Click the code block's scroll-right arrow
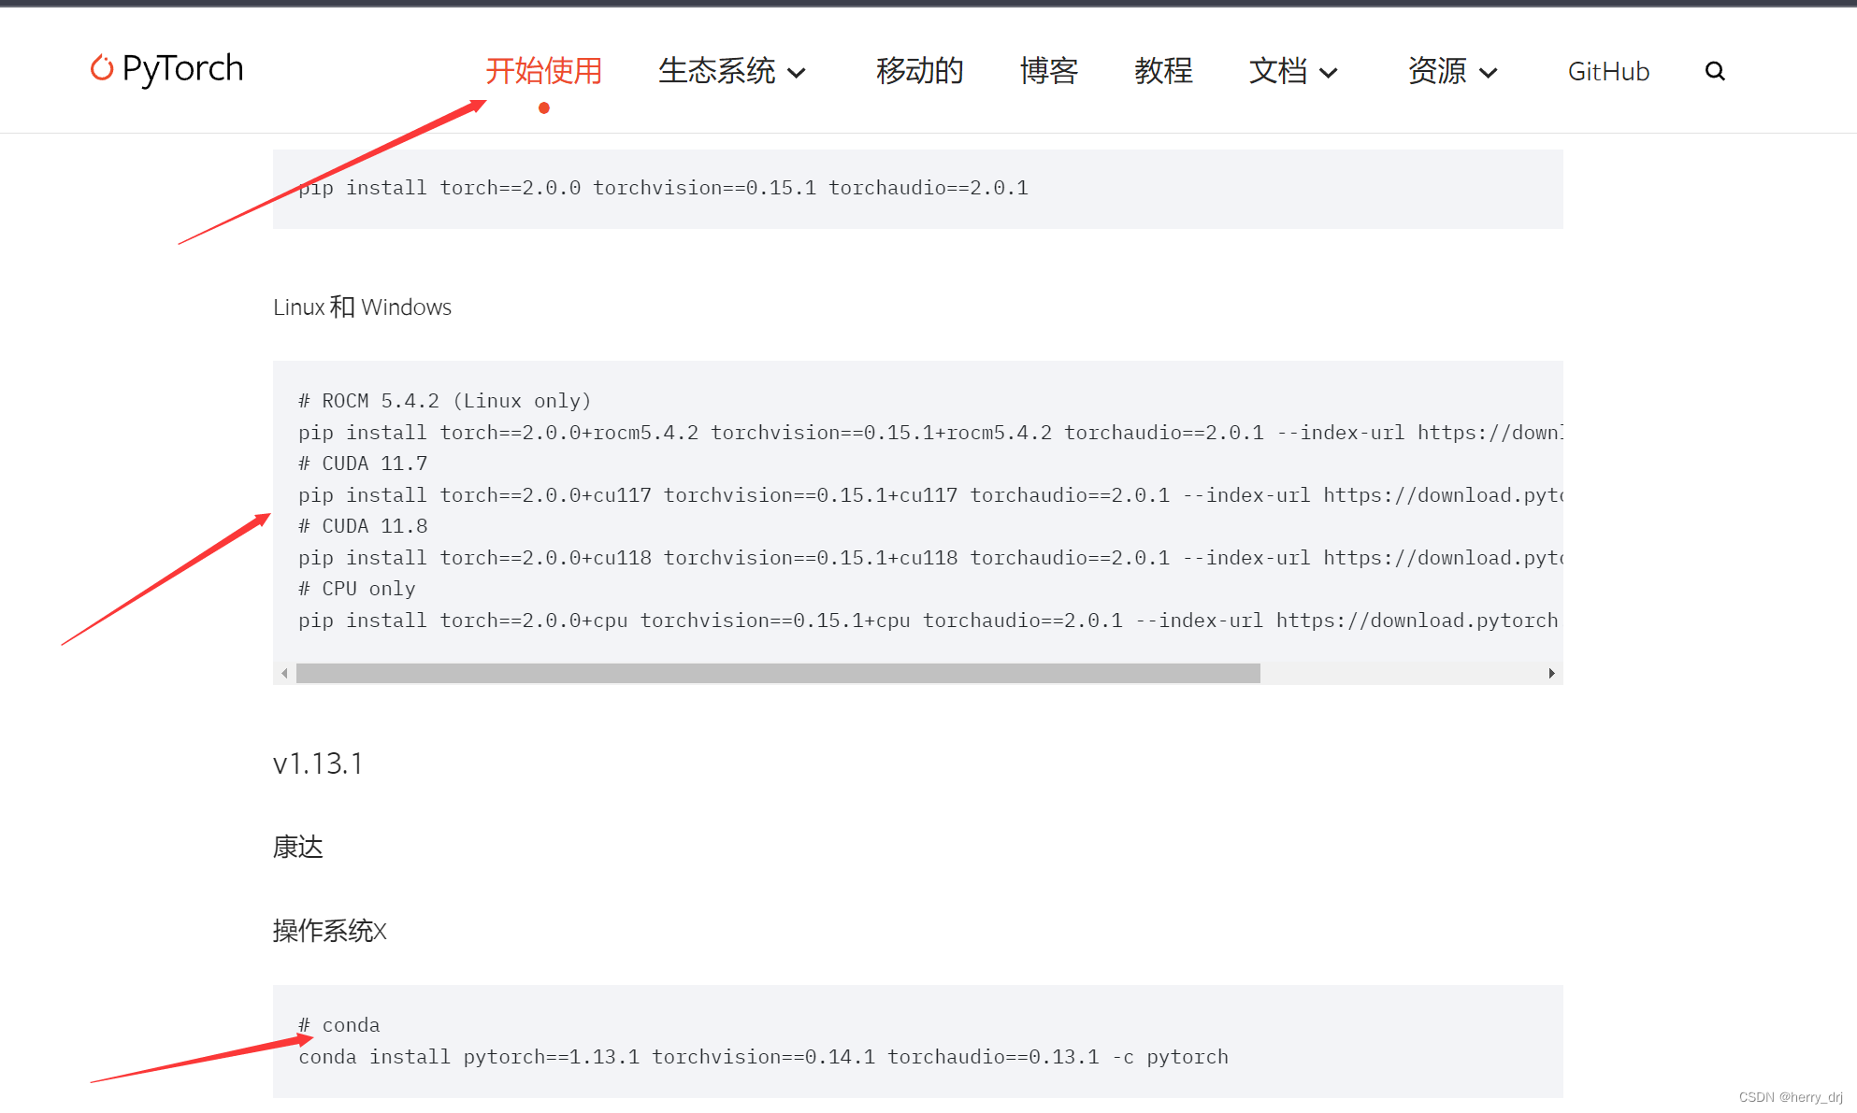 [1551, 674]
